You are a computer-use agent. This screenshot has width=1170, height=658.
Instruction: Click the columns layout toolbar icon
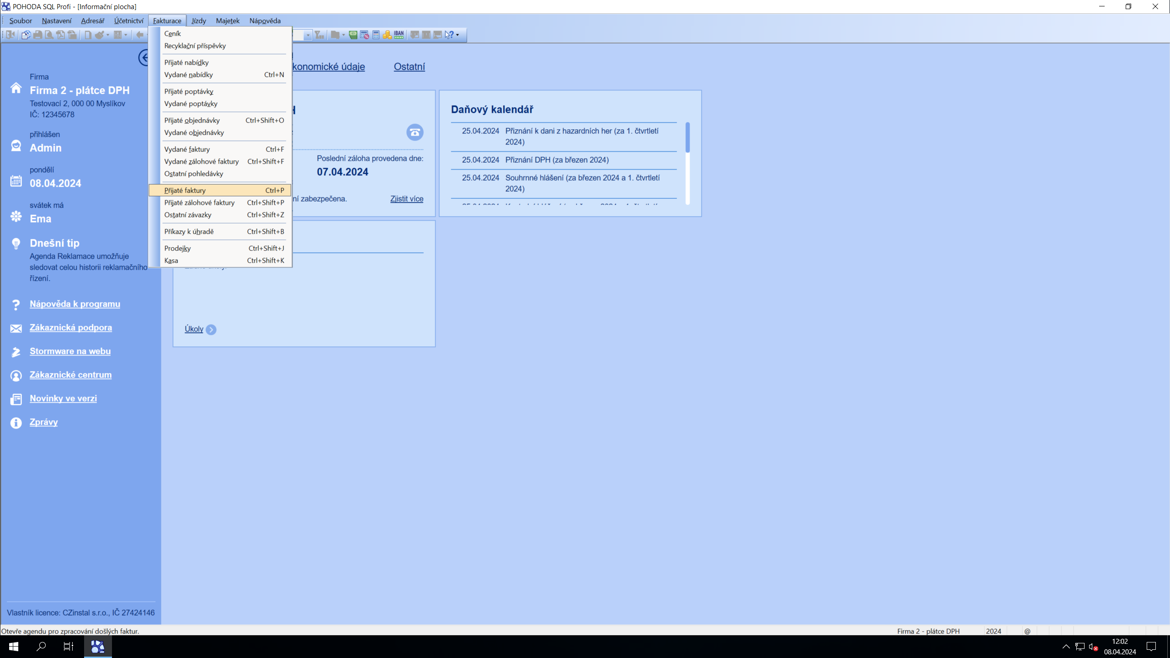tap(117, 35)
